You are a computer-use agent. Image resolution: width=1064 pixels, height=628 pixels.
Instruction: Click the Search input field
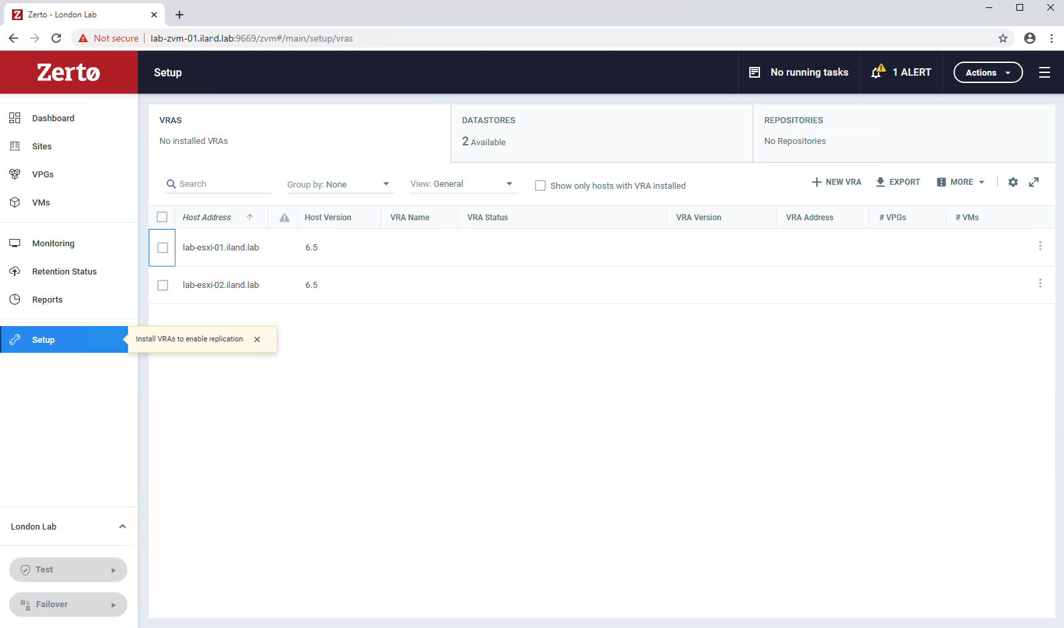223,184
